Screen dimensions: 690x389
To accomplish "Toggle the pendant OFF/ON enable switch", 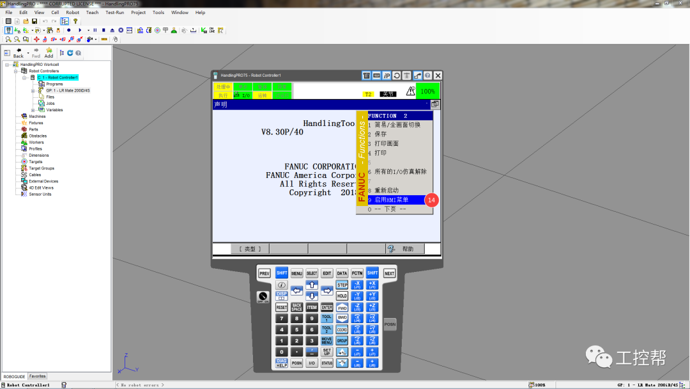I will pos(263,297).
